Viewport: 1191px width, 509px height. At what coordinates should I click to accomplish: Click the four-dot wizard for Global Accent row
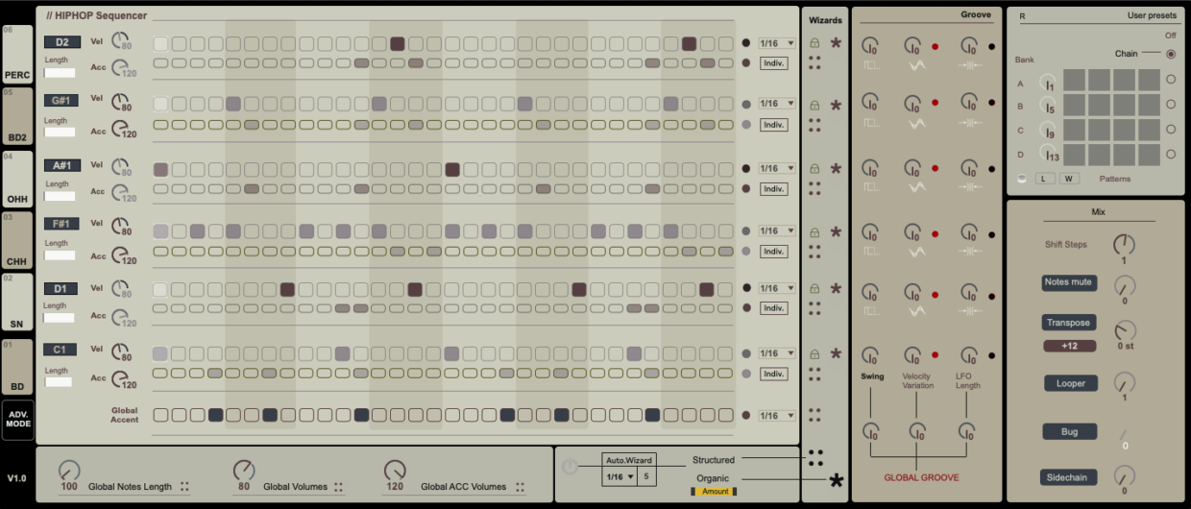pos(814,415)
